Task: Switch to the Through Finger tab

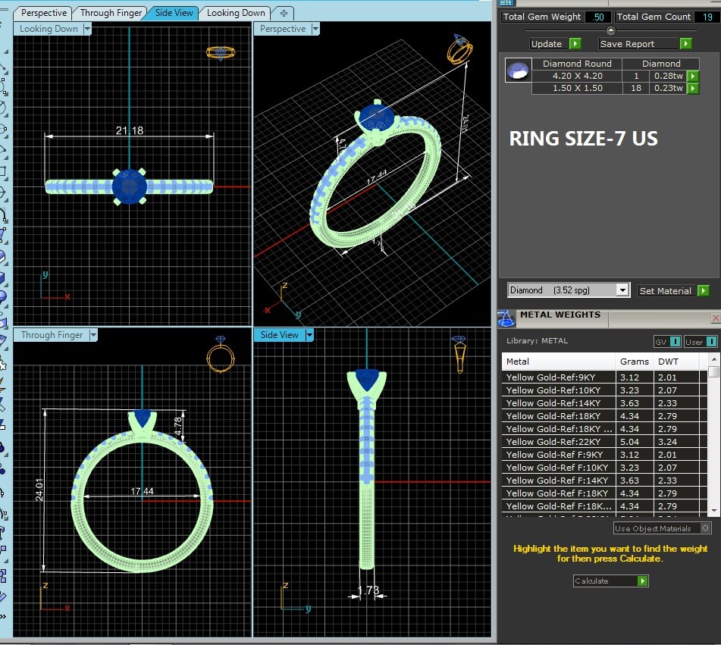Action: click(x=110, y=13)
